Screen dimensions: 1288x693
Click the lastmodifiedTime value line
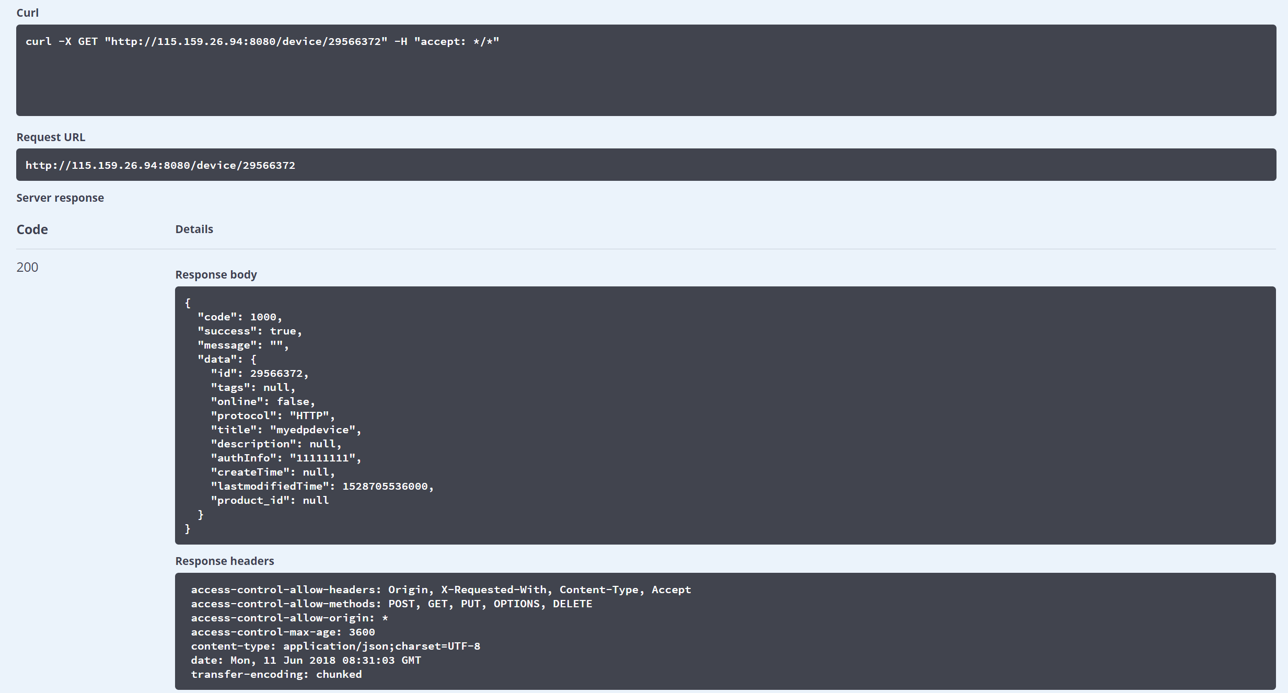(x=322, y=486)
